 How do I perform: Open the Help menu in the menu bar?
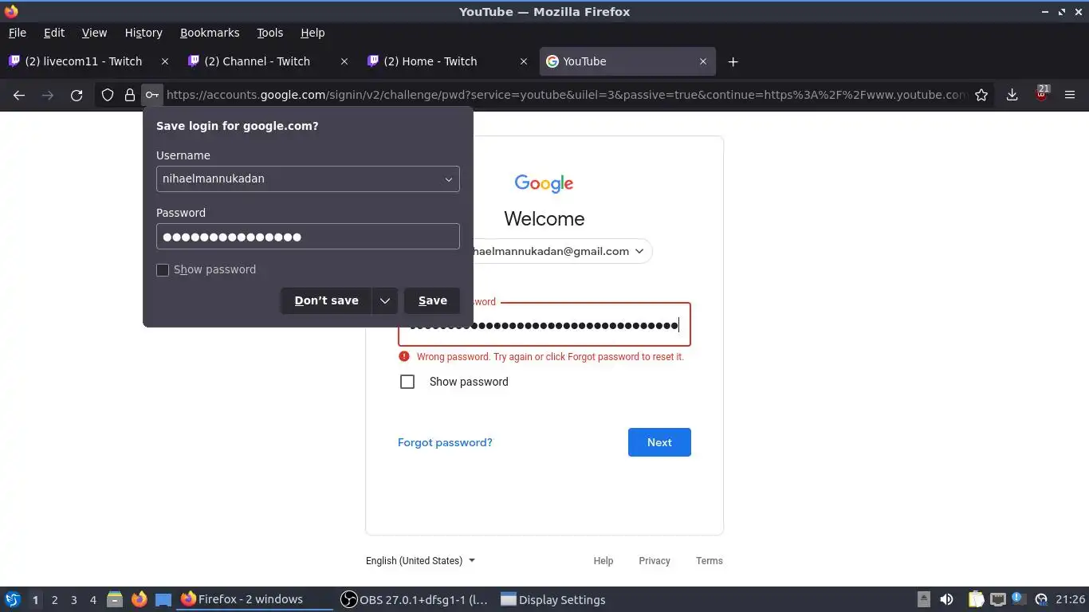pos(313,33)
